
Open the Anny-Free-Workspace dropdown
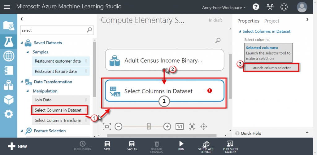click(224, 8)
